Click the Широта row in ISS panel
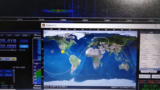Viewport: 160px width, 90px height. pos(150,37)
